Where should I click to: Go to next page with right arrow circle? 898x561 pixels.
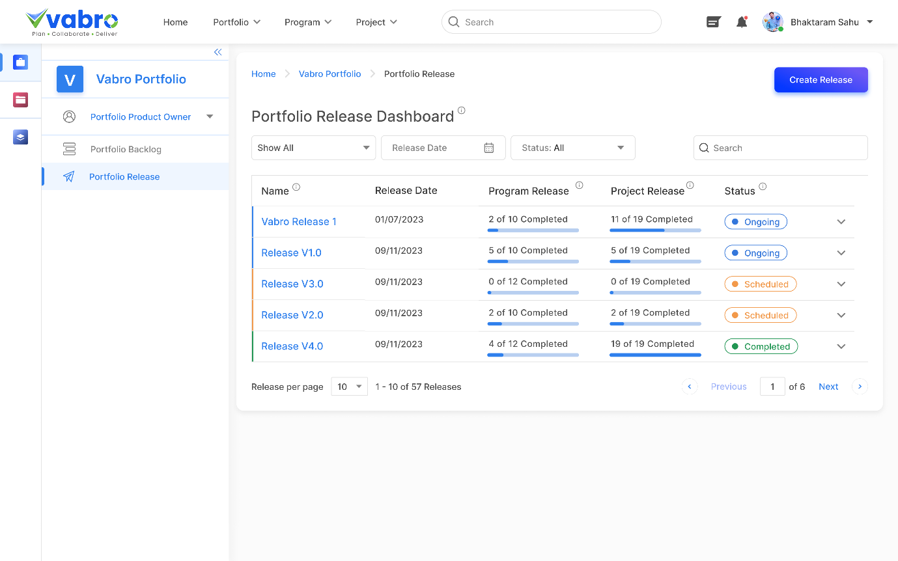tap(860, 387)
